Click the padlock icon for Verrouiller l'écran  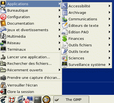(x=3, y=85)
